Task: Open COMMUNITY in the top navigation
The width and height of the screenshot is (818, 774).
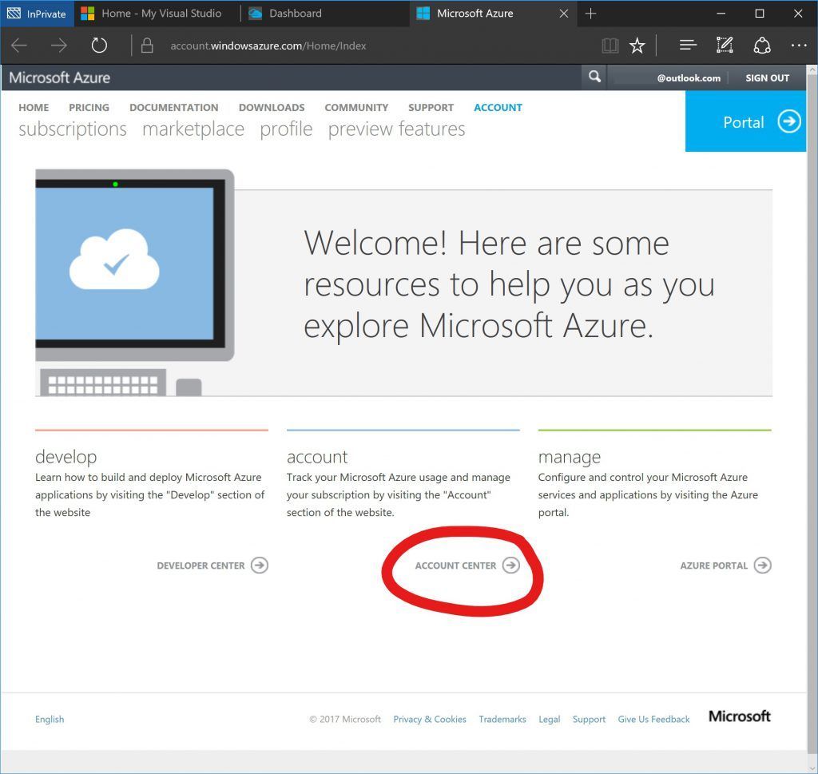Action: click(x=356, y=108)
